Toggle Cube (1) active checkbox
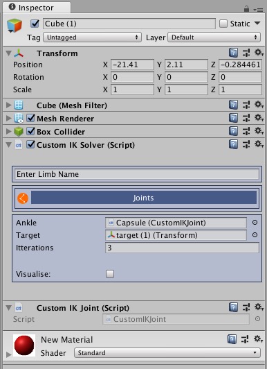267x369 pixels. tap(35, 24)
